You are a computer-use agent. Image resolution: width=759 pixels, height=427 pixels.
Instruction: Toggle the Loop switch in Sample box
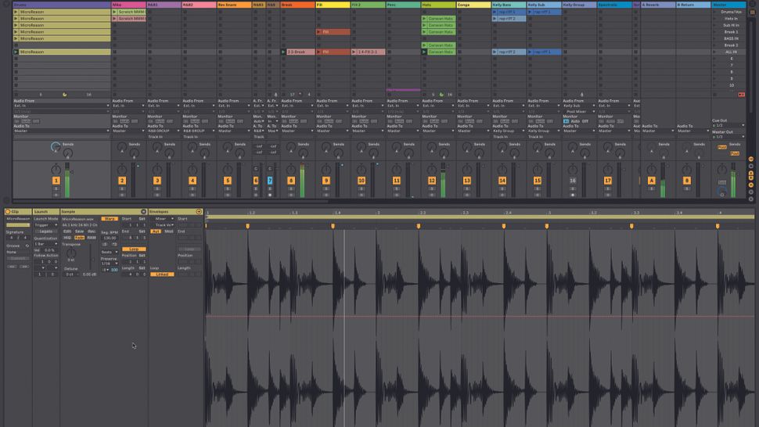pyautogui.click(x=134, y=249)
